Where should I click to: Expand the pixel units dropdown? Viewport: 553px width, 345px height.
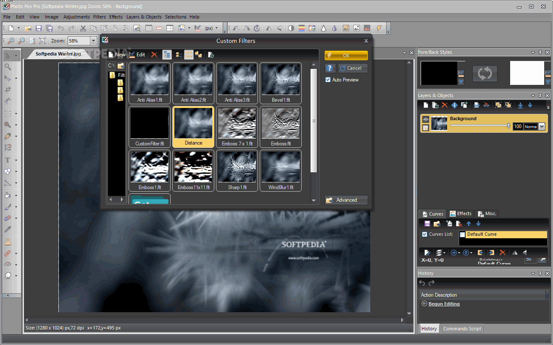[x=217, y=28]
